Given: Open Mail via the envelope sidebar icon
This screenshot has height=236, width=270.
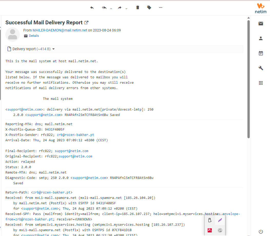Looking at the screenshot, I should pos(261,24).
